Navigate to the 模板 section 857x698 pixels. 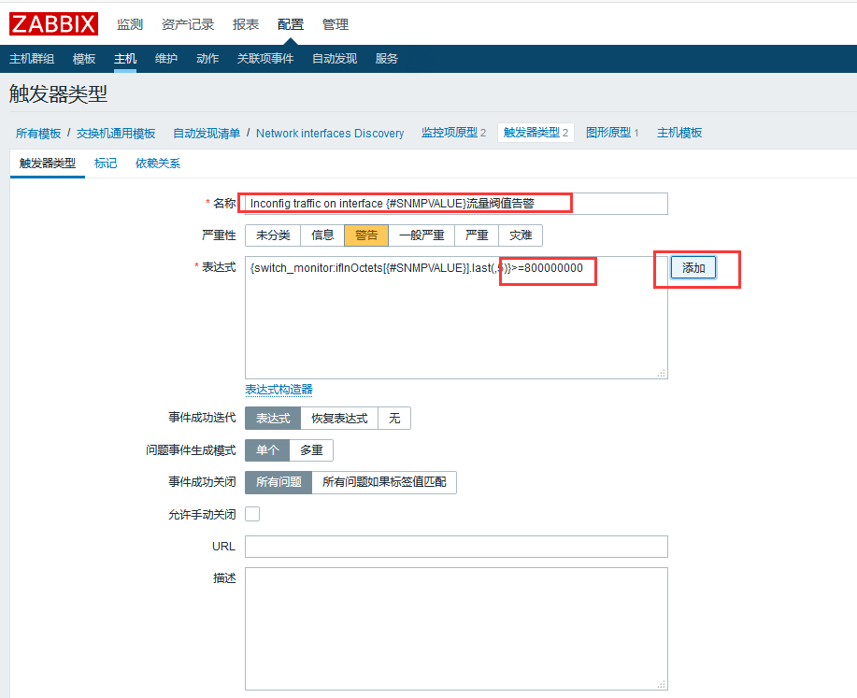click(x=83, y=57)
